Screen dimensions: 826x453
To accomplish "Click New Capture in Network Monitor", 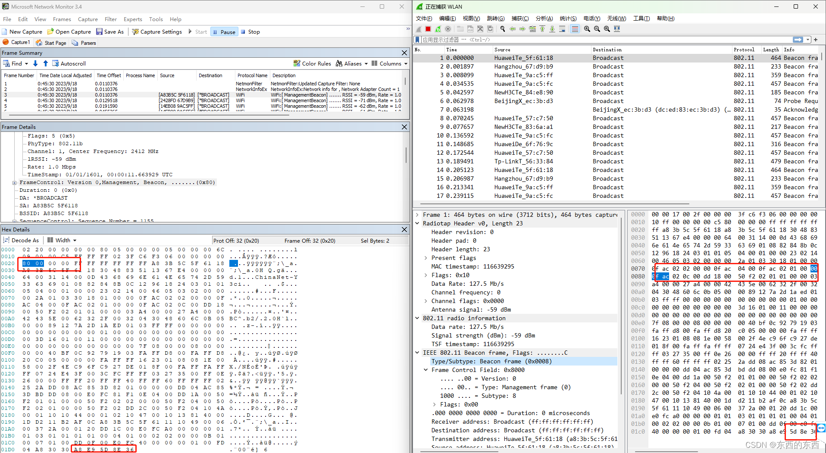I will (x=22, y=32).
